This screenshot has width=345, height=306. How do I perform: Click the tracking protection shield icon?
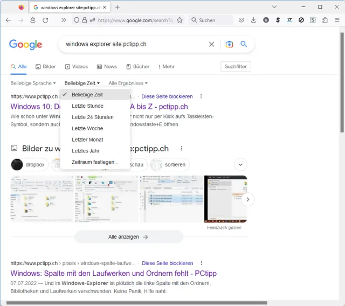(x=77, y=20)
